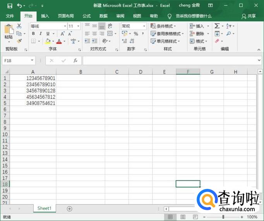Click the Paste clipboard icon
The width and height of the screenshot is (264, 221).
click(9, 29)
